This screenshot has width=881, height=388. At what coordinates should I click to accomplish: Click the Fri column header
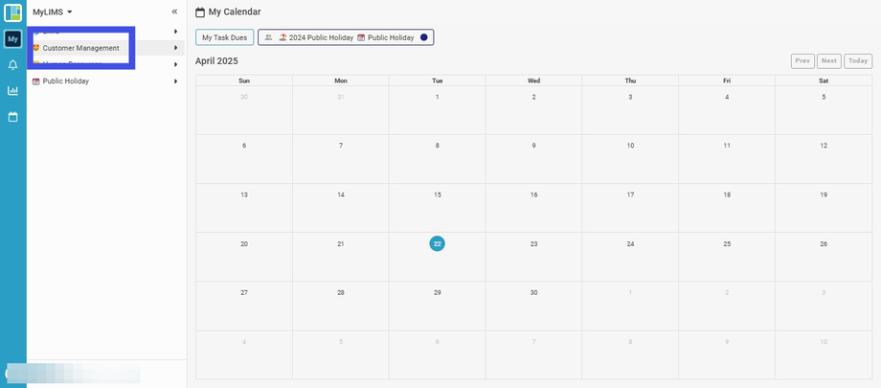tap(727, 80)
